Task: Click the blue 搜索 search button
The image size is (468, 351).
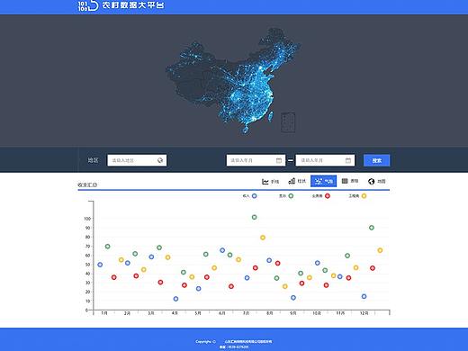Action: (x=377, y=160)
